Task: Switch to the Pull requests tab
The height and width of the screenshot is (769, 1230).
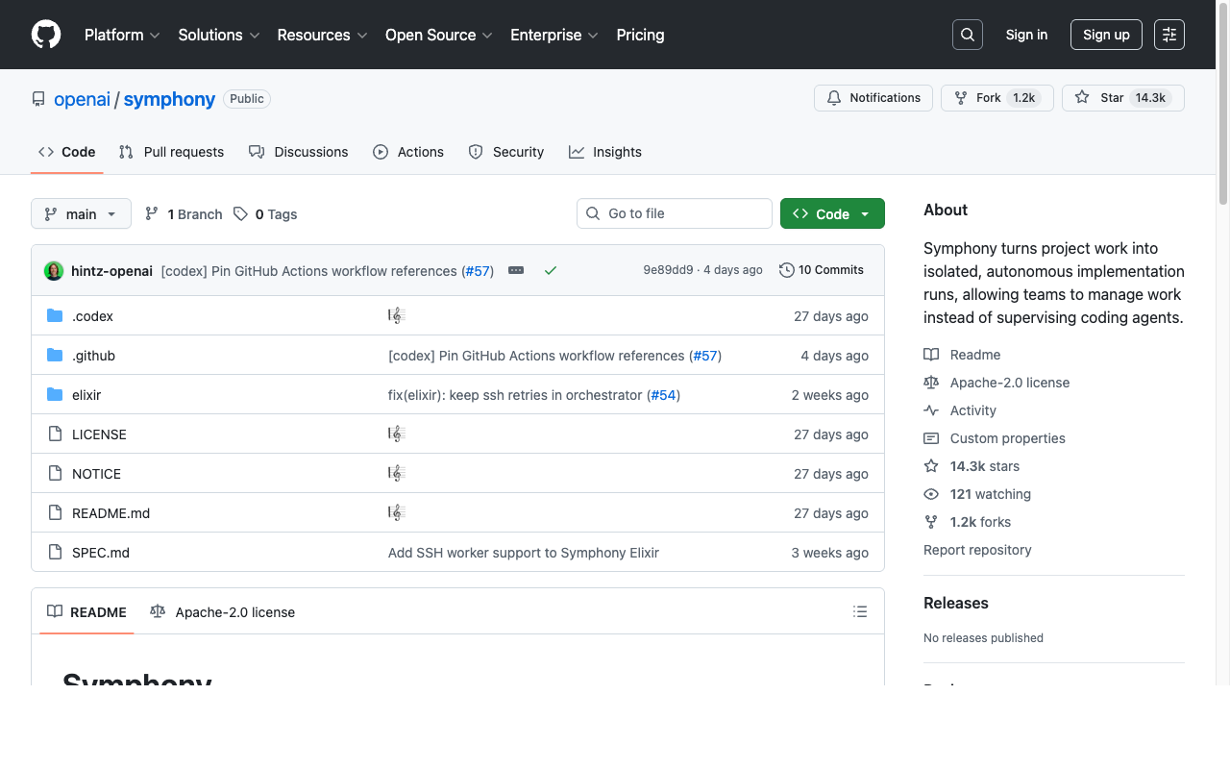Action: (171, 152)
